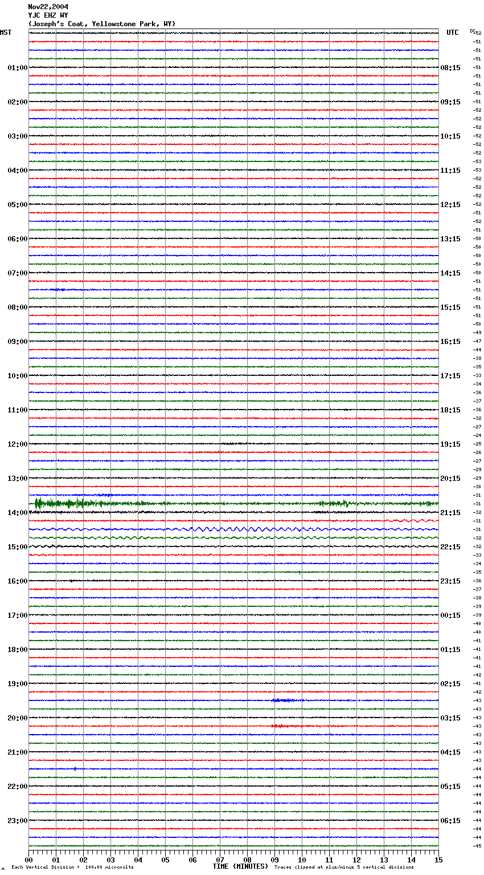This screenshot has height=875, width=484.
Task: Click the UTC label '04:15'
Action: pyautogui.click(x=450, y=752)
